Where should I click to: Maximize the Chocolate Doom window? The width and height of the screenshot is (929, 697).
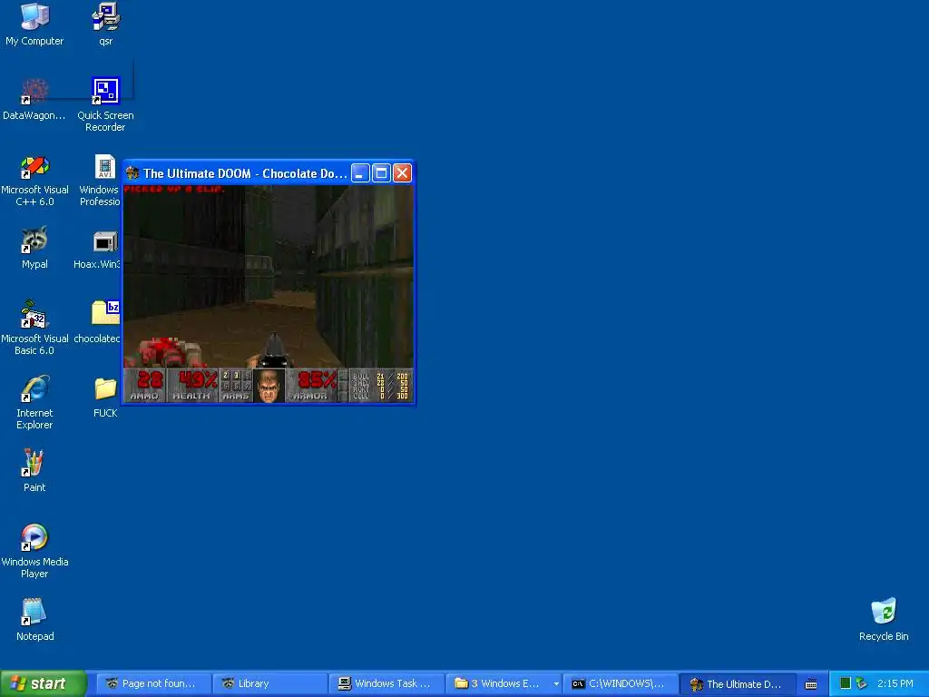381,173
